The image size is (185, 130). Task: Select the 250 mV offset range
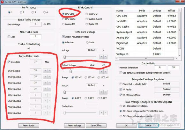(x=86, y=77)
